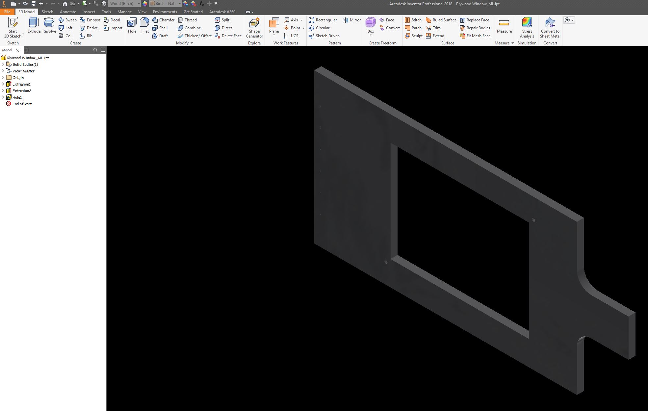
Task: Switch to the Sketch ribbon tab
Action: 47,12
